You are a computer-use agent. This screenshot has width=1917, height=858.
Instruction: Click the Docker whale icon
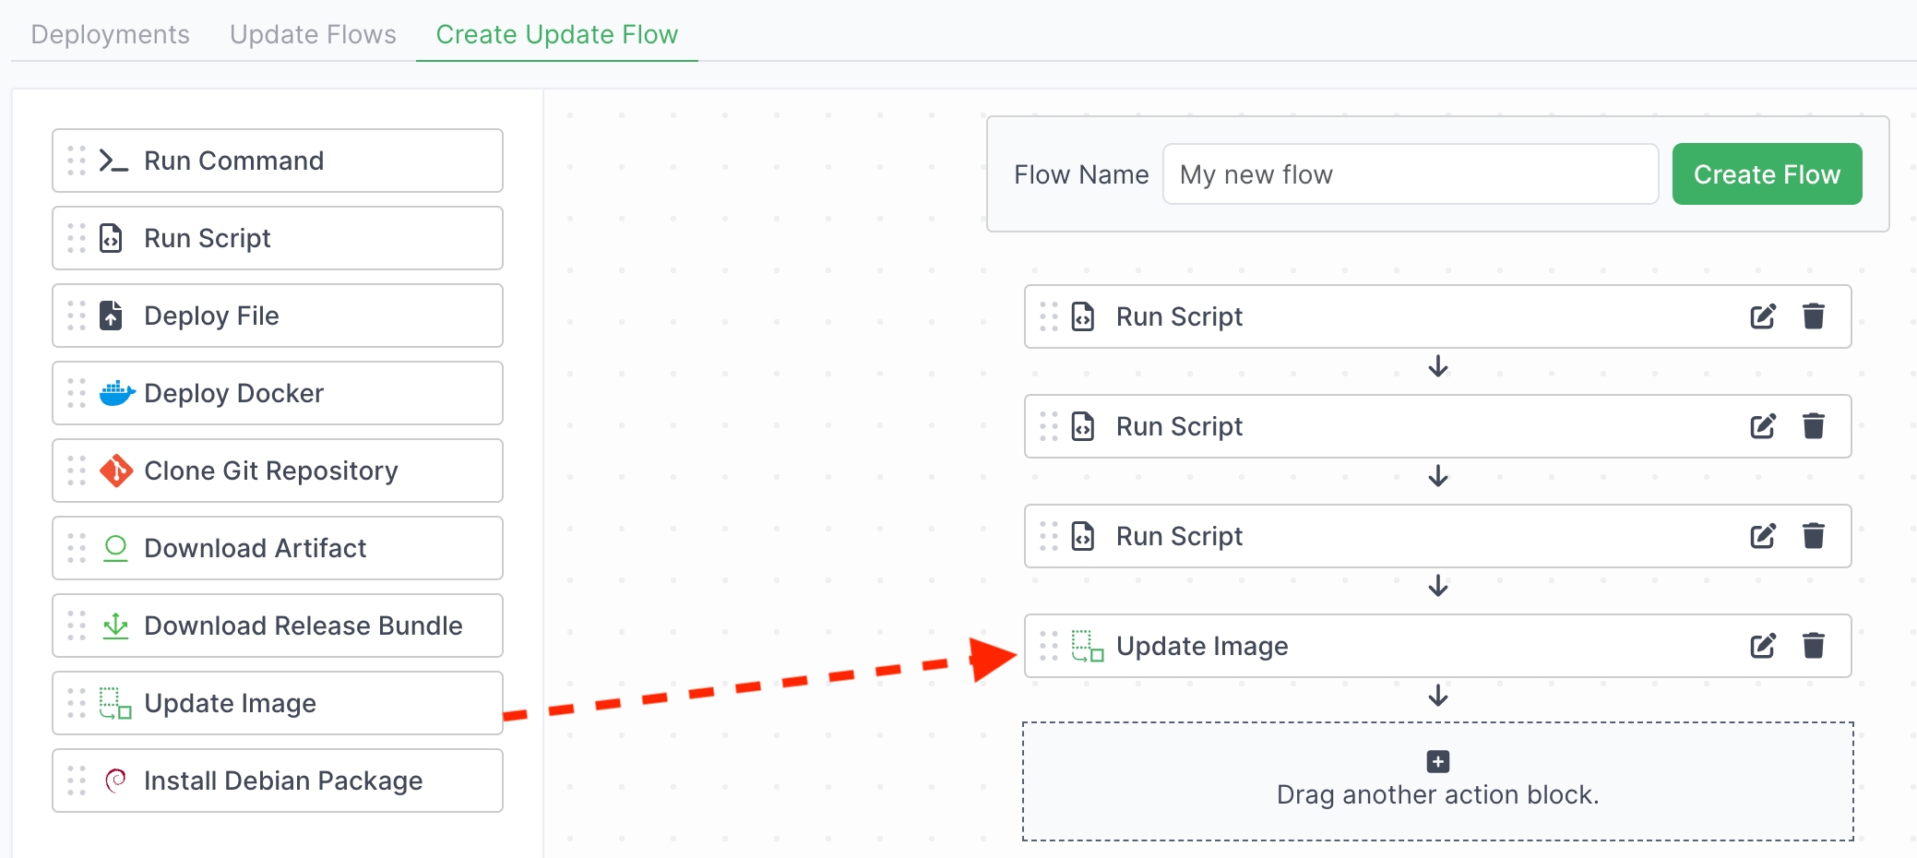116,393
